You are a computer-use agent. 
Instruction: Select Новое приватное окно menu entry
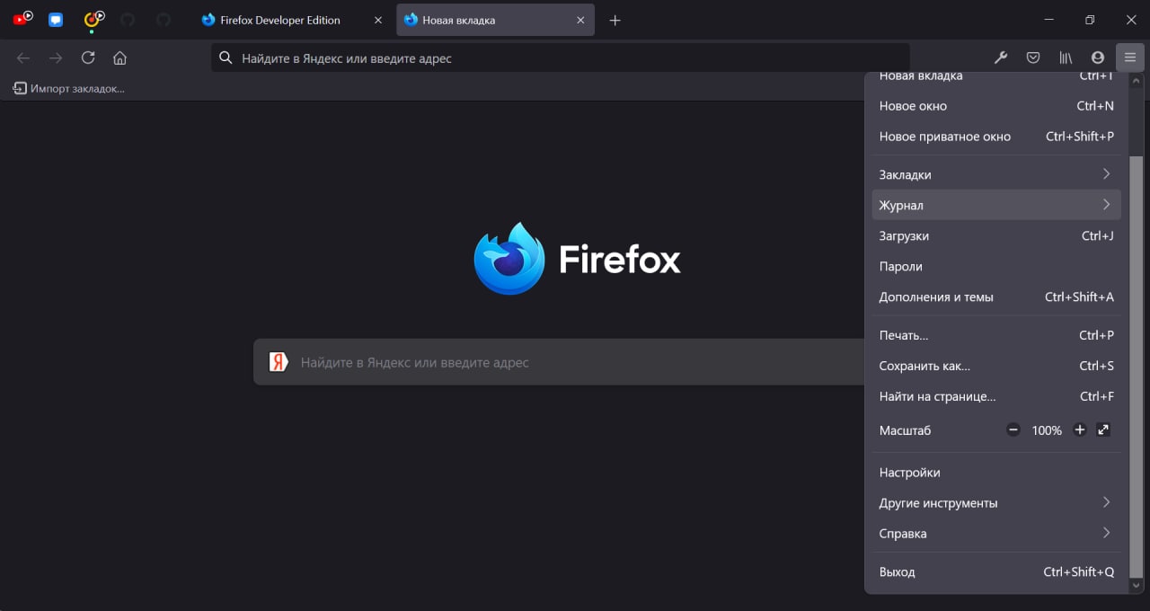click(996, 137)
